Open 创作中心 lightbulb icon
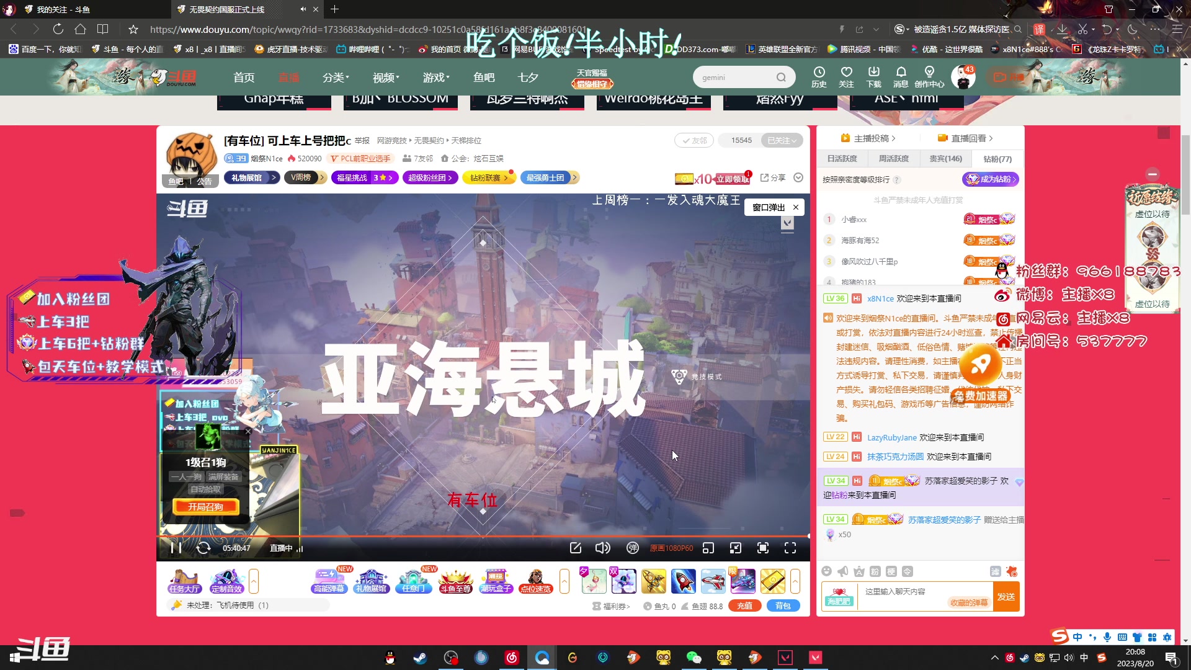1191x670 pixels. pos(929,77)
